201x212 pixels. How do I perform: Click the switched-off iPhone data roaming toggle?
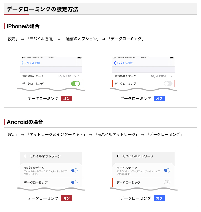[168, 84]
